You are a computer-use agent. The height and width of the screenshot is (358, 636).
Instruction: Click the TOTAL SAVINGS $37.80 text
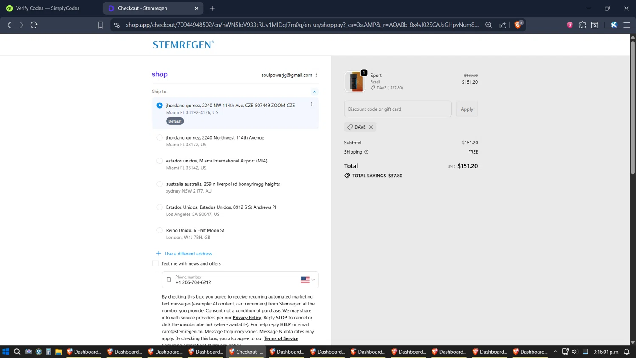(377, 176)
